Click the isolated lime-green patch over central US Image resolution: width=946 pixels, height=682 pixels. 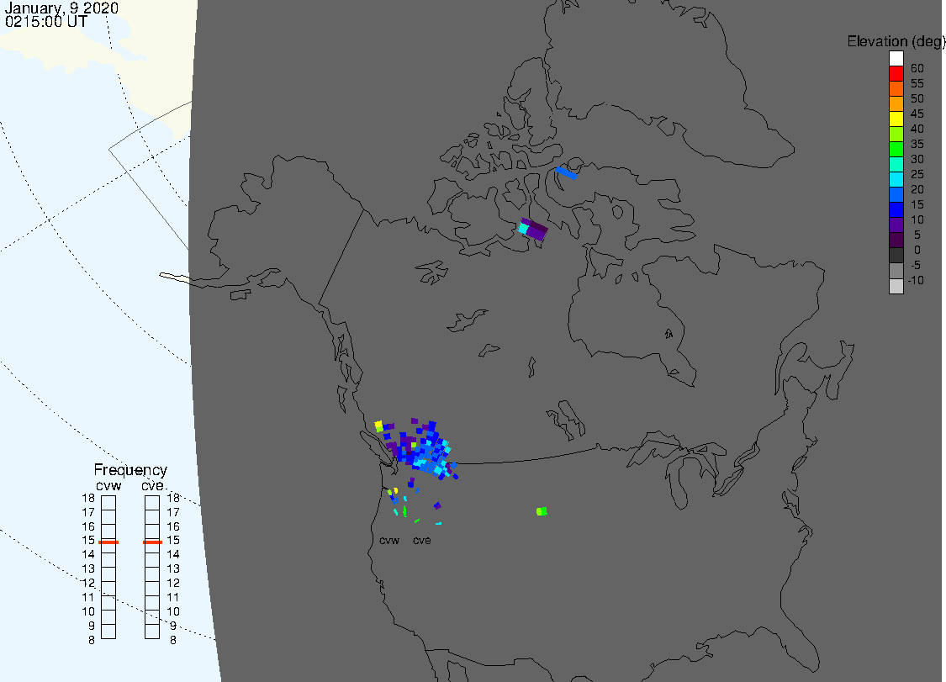point(542,511)
